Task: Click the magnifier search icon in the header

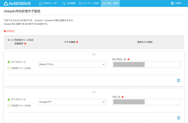Action: pyautogui.click(x=64, y=3)
